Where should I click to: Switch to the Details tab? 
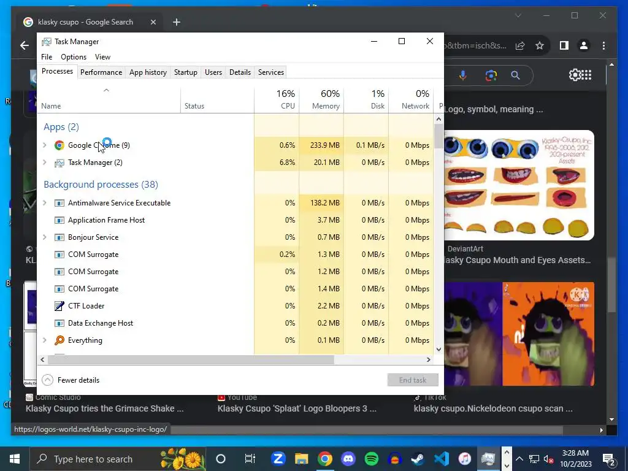(240, 72)
